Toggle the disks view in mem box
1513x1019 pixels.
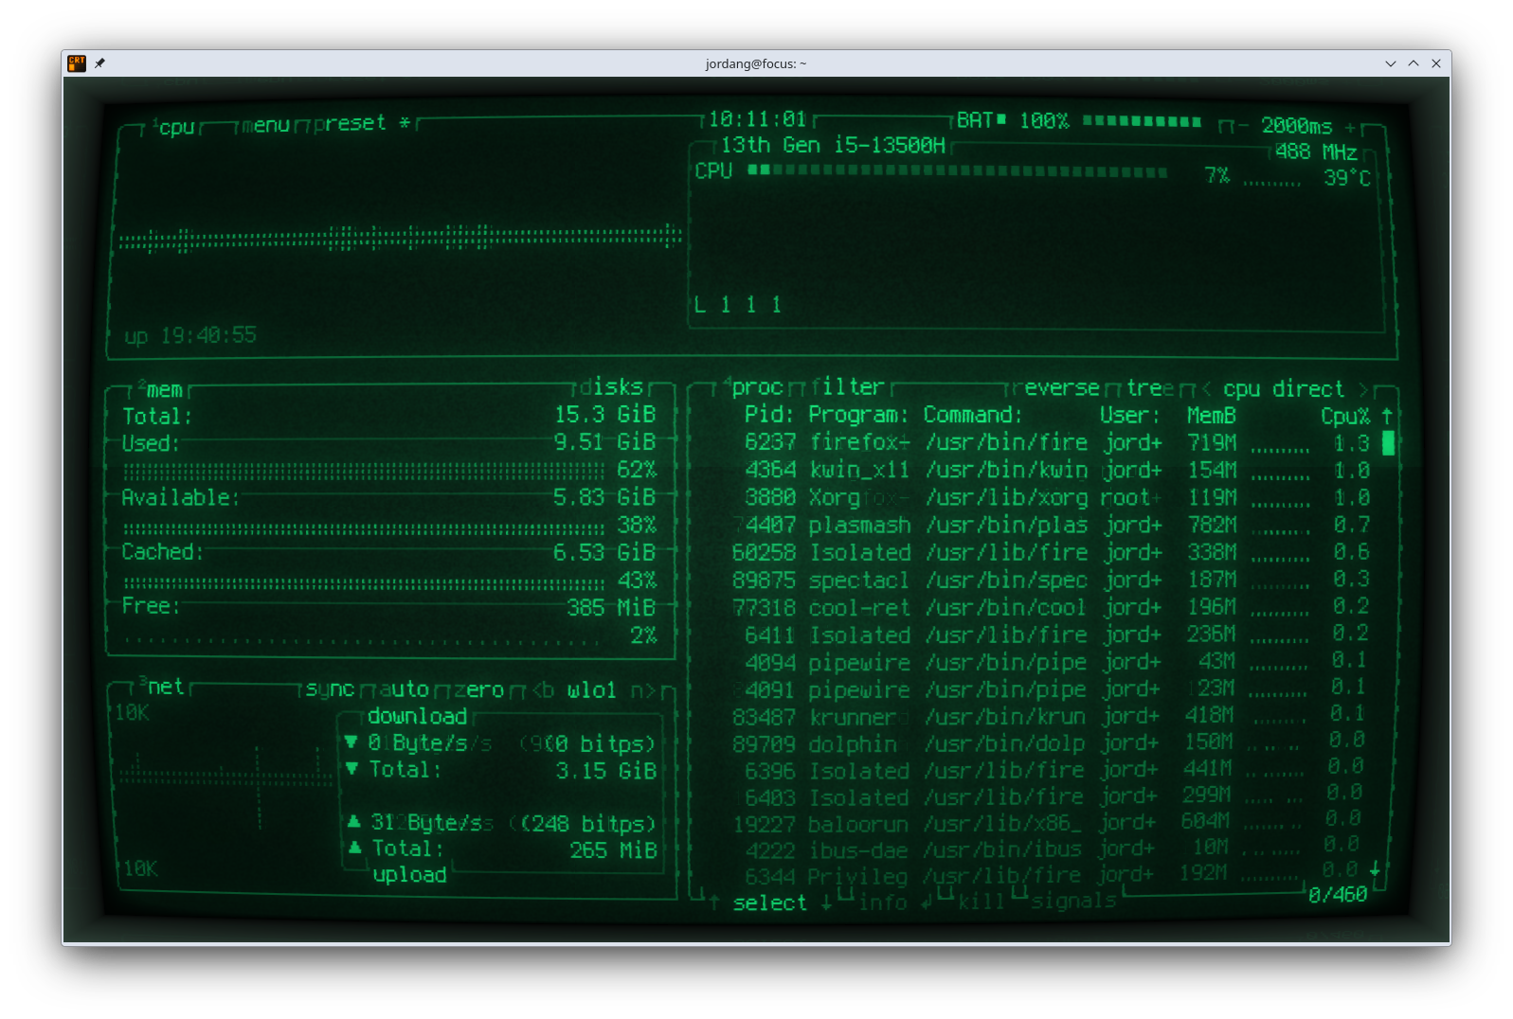point(611,386)
